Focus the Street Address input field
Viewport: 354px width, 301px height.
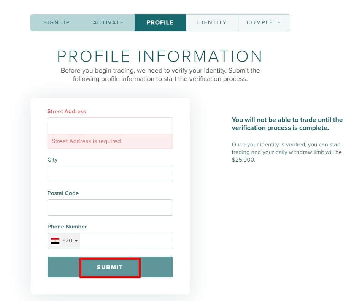[110, 126]
